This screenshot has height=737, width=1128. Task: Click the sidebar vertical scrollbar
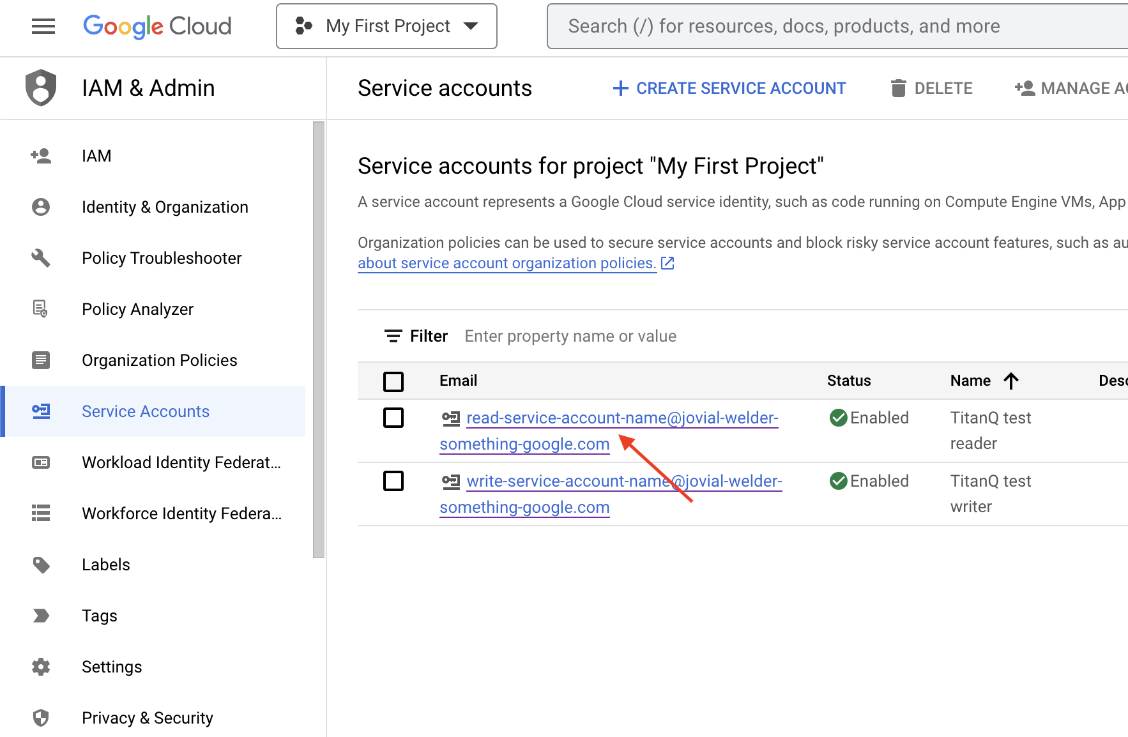[319, 340]
